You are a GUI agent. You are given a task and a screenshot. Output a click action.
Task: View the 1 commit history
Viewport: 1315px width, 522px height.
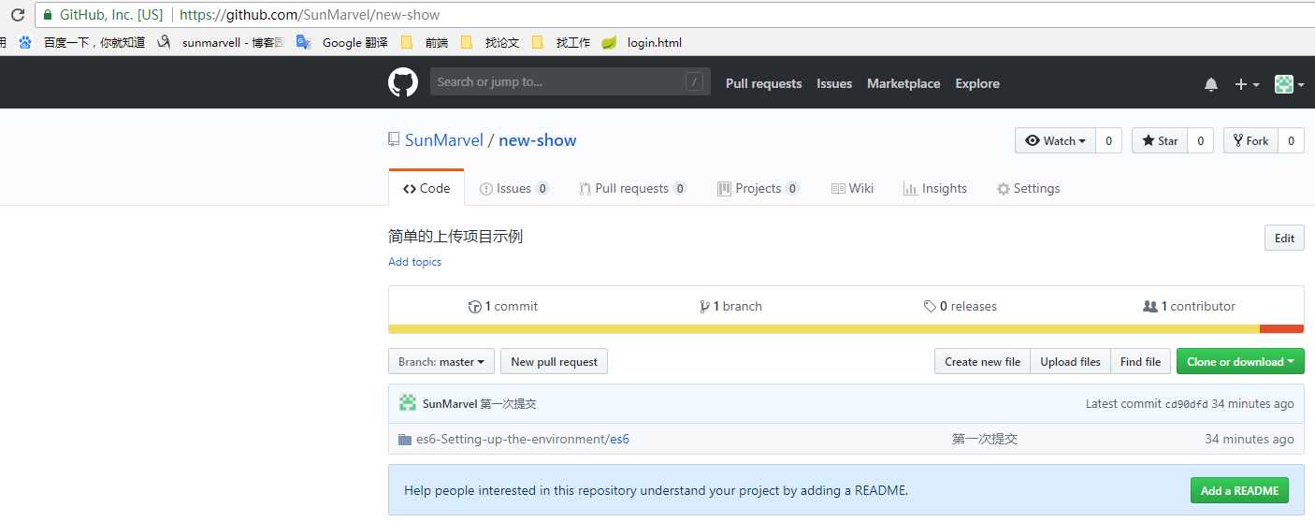(x=503, y=306)
